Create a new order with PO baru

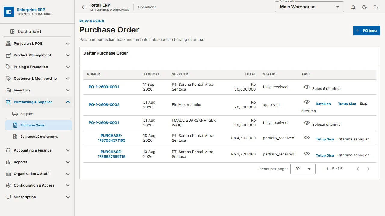(x=367, y=31)
